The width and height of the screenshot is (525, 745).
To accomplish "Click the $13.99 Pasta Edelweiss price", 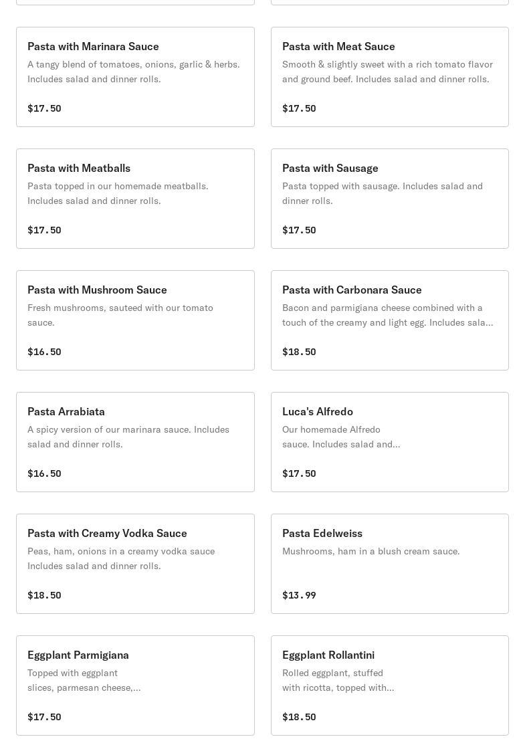I will pos(299,595).
